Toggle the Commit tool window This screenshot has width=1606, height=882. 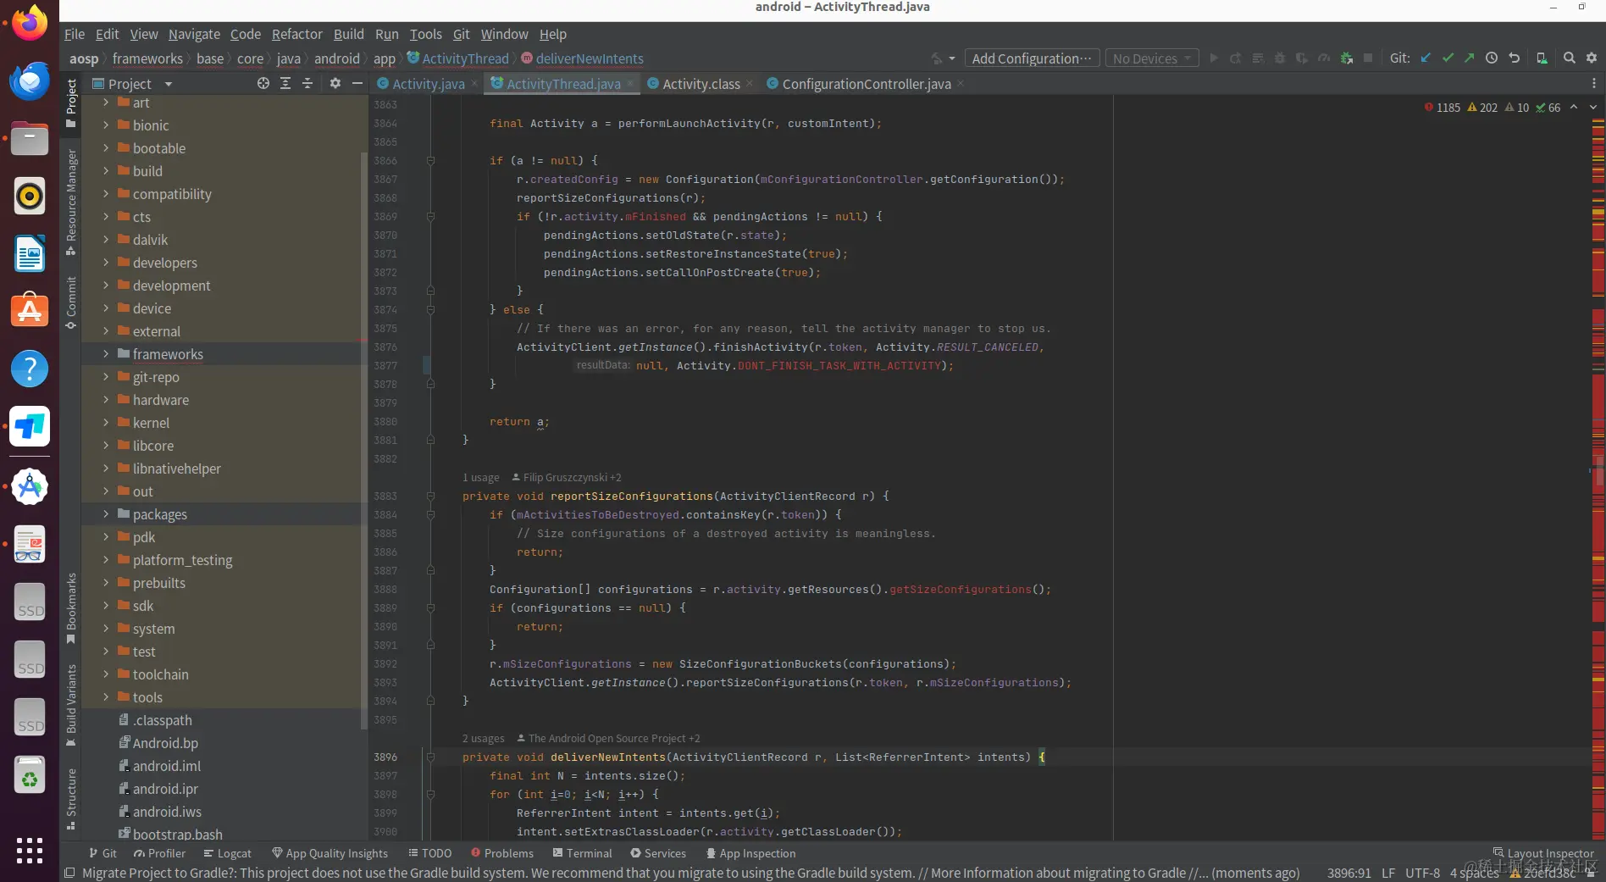coord(71,302)
